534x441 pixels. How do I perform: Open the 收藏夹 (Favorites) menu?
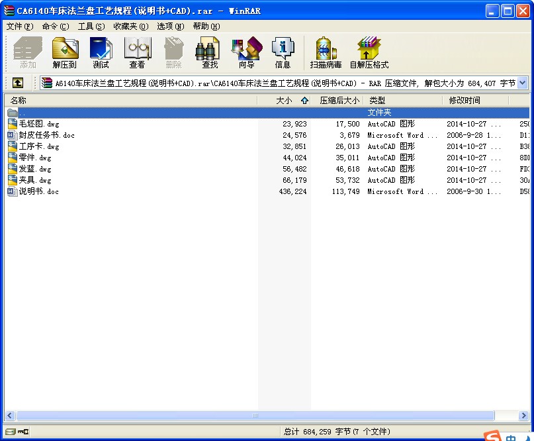coord(130,26)
